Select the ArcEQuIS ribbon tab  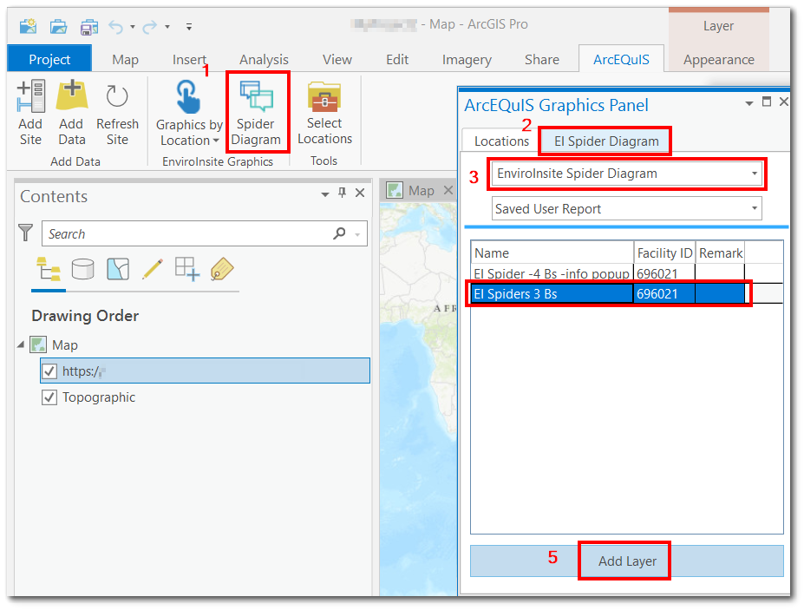point(621,60)
